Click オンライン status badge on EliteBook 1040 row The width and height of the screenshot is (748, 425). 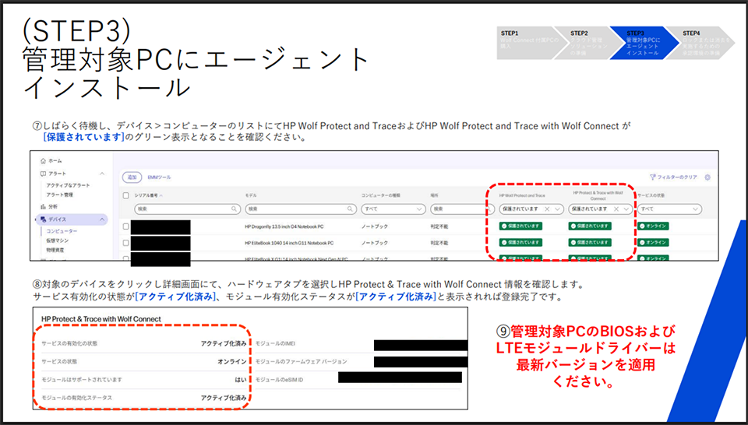tap(653, 242)
